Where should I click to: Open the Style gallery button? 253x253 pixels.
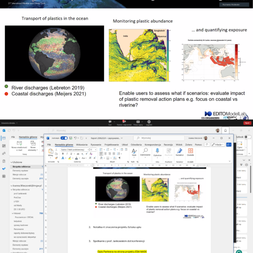tap(134, 153)
